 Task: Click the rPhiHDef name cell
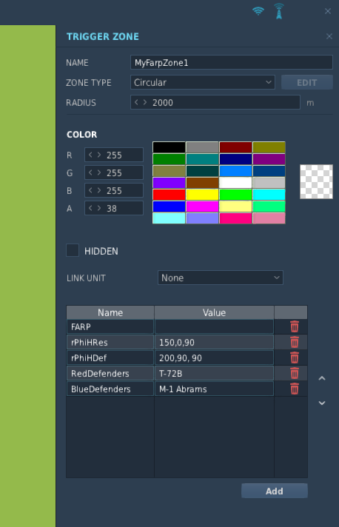110,358
